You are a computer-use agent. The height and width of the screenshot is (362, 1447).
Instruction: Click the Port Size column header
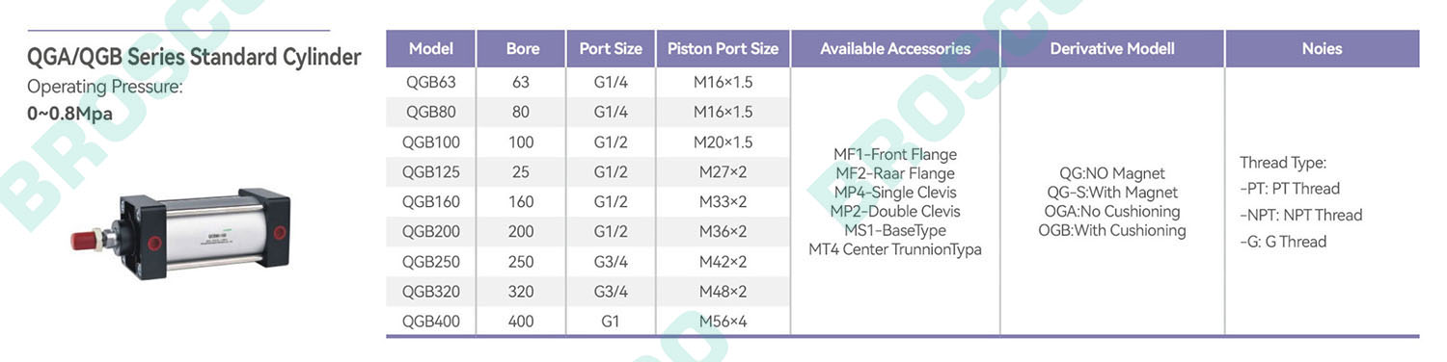(x=611, y=48)
